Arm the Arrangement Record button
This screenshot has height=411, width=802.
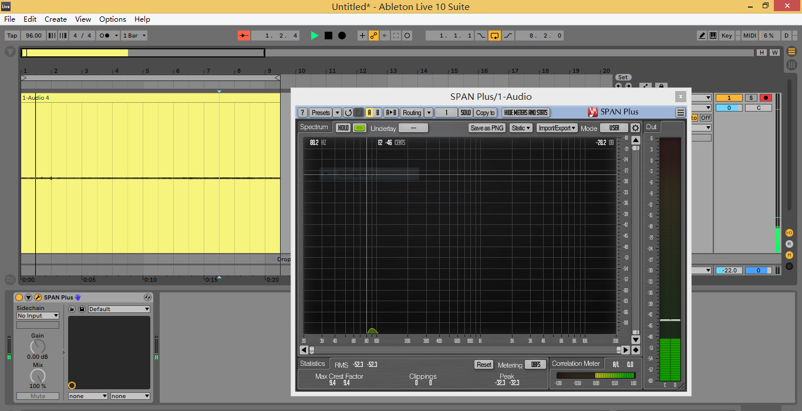pyautogui.click(x=342, y=36)
